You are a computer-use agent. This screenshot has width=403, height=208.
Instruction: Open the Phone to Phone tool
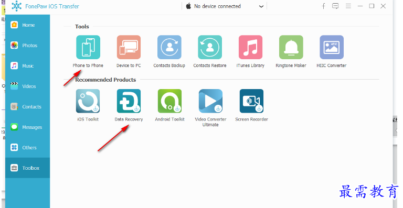point(88,47)
